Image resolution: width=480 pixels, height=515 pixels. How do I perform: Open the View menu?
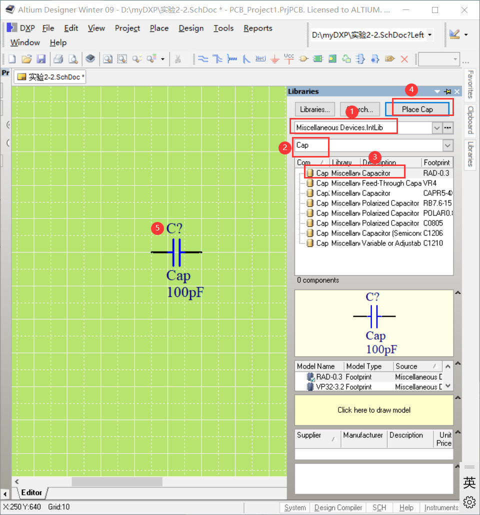click(96, 28)
